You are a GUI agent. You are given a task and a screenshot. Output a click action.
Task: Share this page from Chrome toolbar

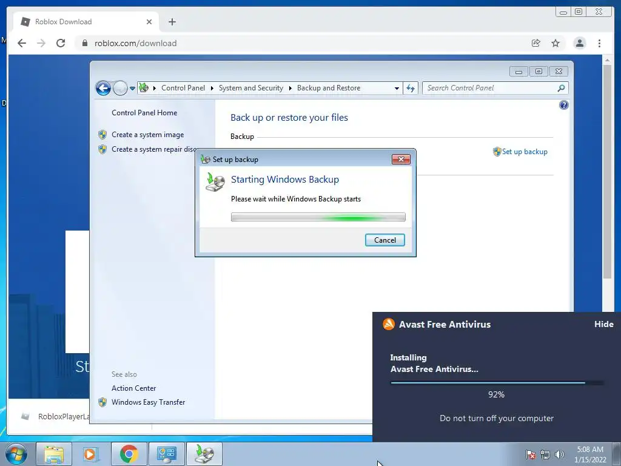536,43
